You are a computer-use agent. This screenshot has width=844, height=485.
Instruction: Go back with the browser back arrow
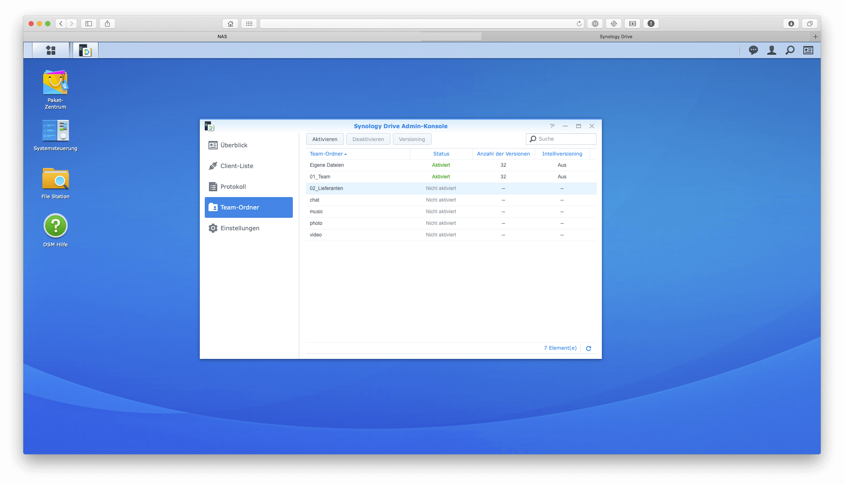(x=61, y=24)
